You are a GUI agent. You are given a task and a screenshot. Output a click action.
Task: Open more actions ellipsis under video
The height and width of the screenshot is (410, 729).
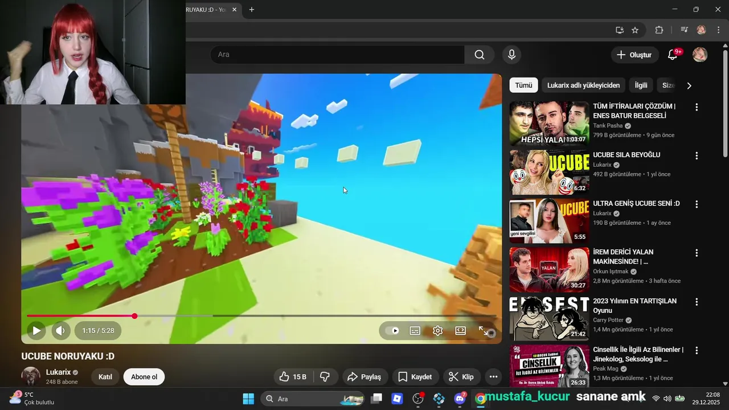tap(494, 377)
